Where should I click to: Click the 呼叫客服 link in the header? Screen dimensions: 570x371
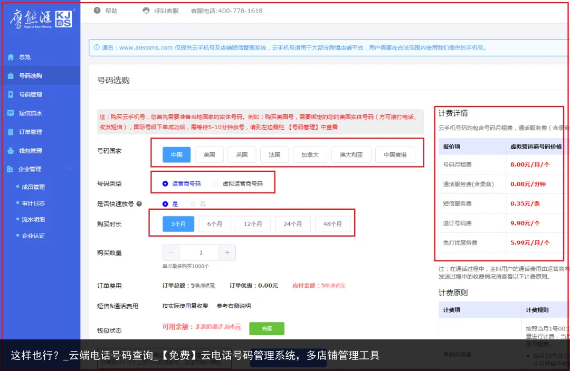click(166, 11)
